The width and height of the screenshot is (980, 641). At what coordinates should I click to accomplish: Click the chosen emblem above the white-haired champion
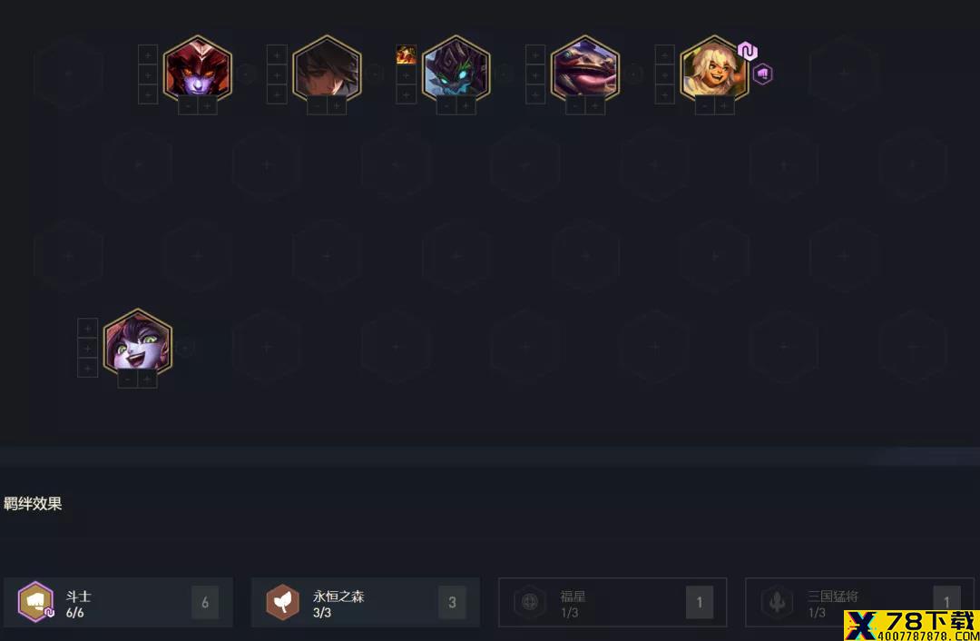coord(748,51)
